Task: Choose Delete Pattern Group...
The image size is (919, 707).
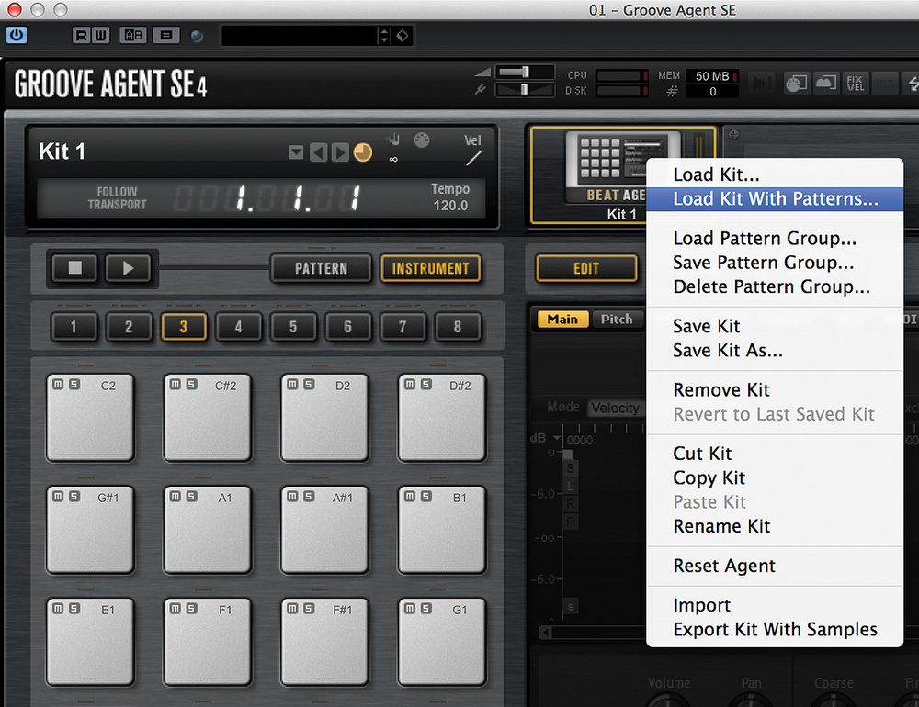Action: click(774, 286)
